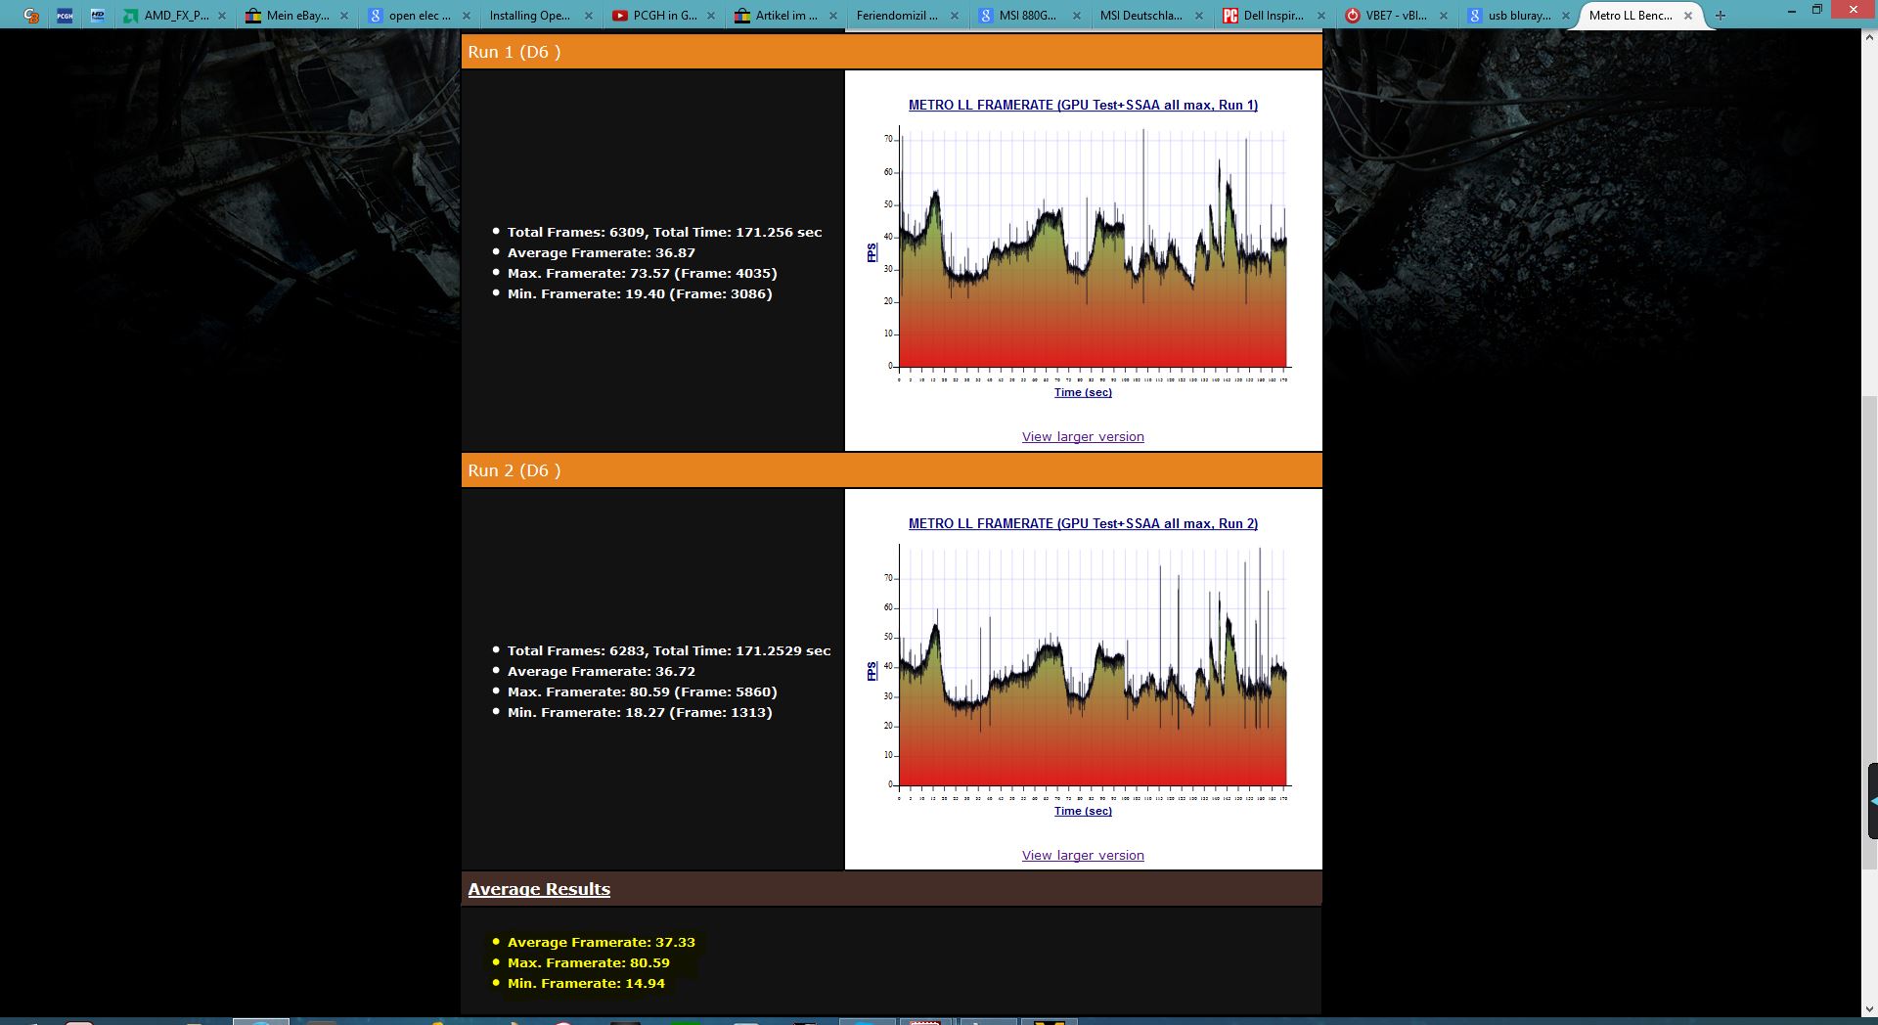
Task: Select Run 2 Average Framerate: 36.72
Action: click(601, 671)
